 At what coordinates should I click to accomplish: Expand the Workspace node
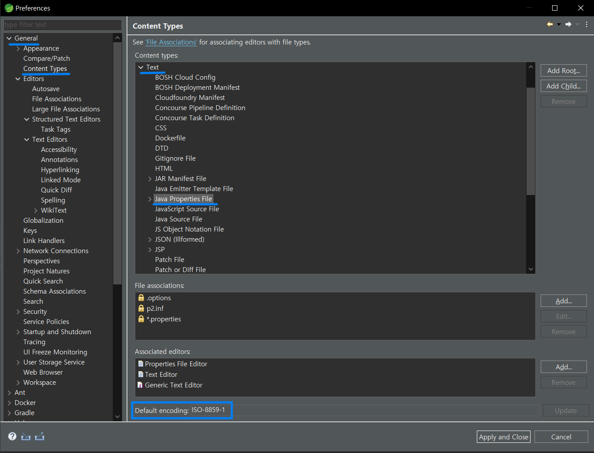(x=18, y=383)
